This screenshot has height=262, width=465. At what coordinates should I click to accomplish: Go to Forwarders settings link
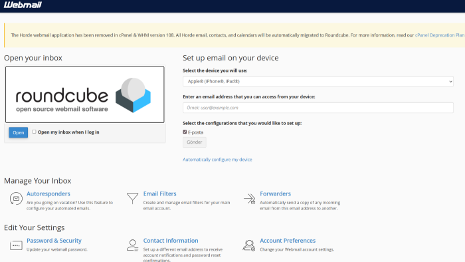(x=276, y=194)
